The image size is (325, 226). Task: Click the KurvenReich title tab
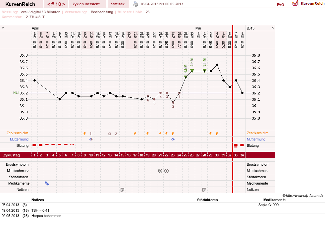(20, 4)
